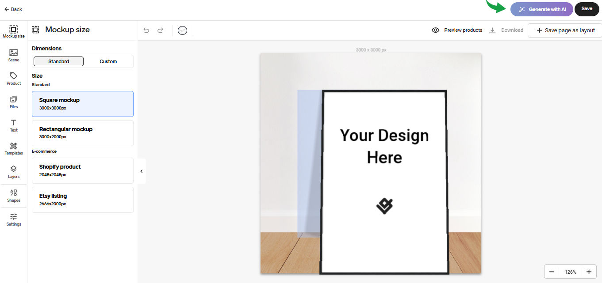Collapse the side panel with chevron
This screenshot has height=283, width=602.
pos(142,171)
